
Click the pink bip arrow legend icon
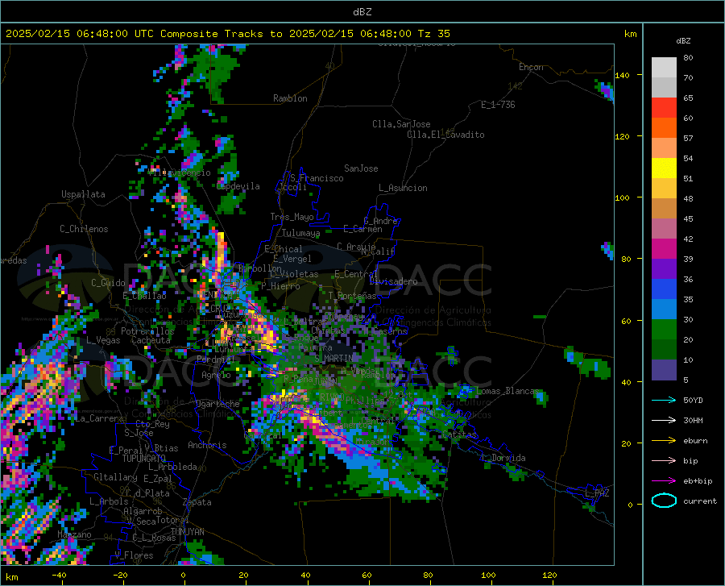click(664, 461)
